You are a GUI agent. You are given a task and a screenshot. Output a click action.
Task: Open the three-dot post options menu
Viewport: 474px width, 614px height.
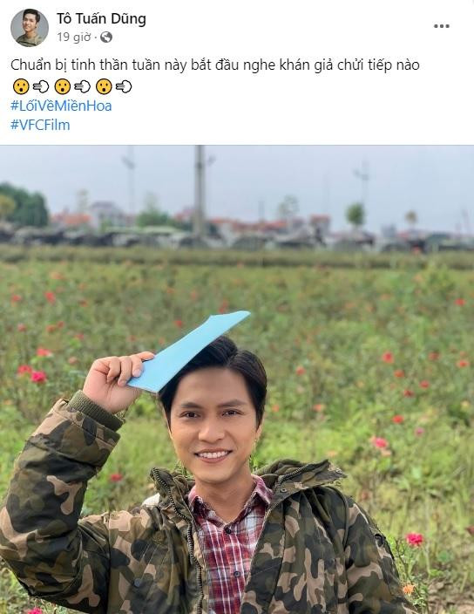point(442,26)
